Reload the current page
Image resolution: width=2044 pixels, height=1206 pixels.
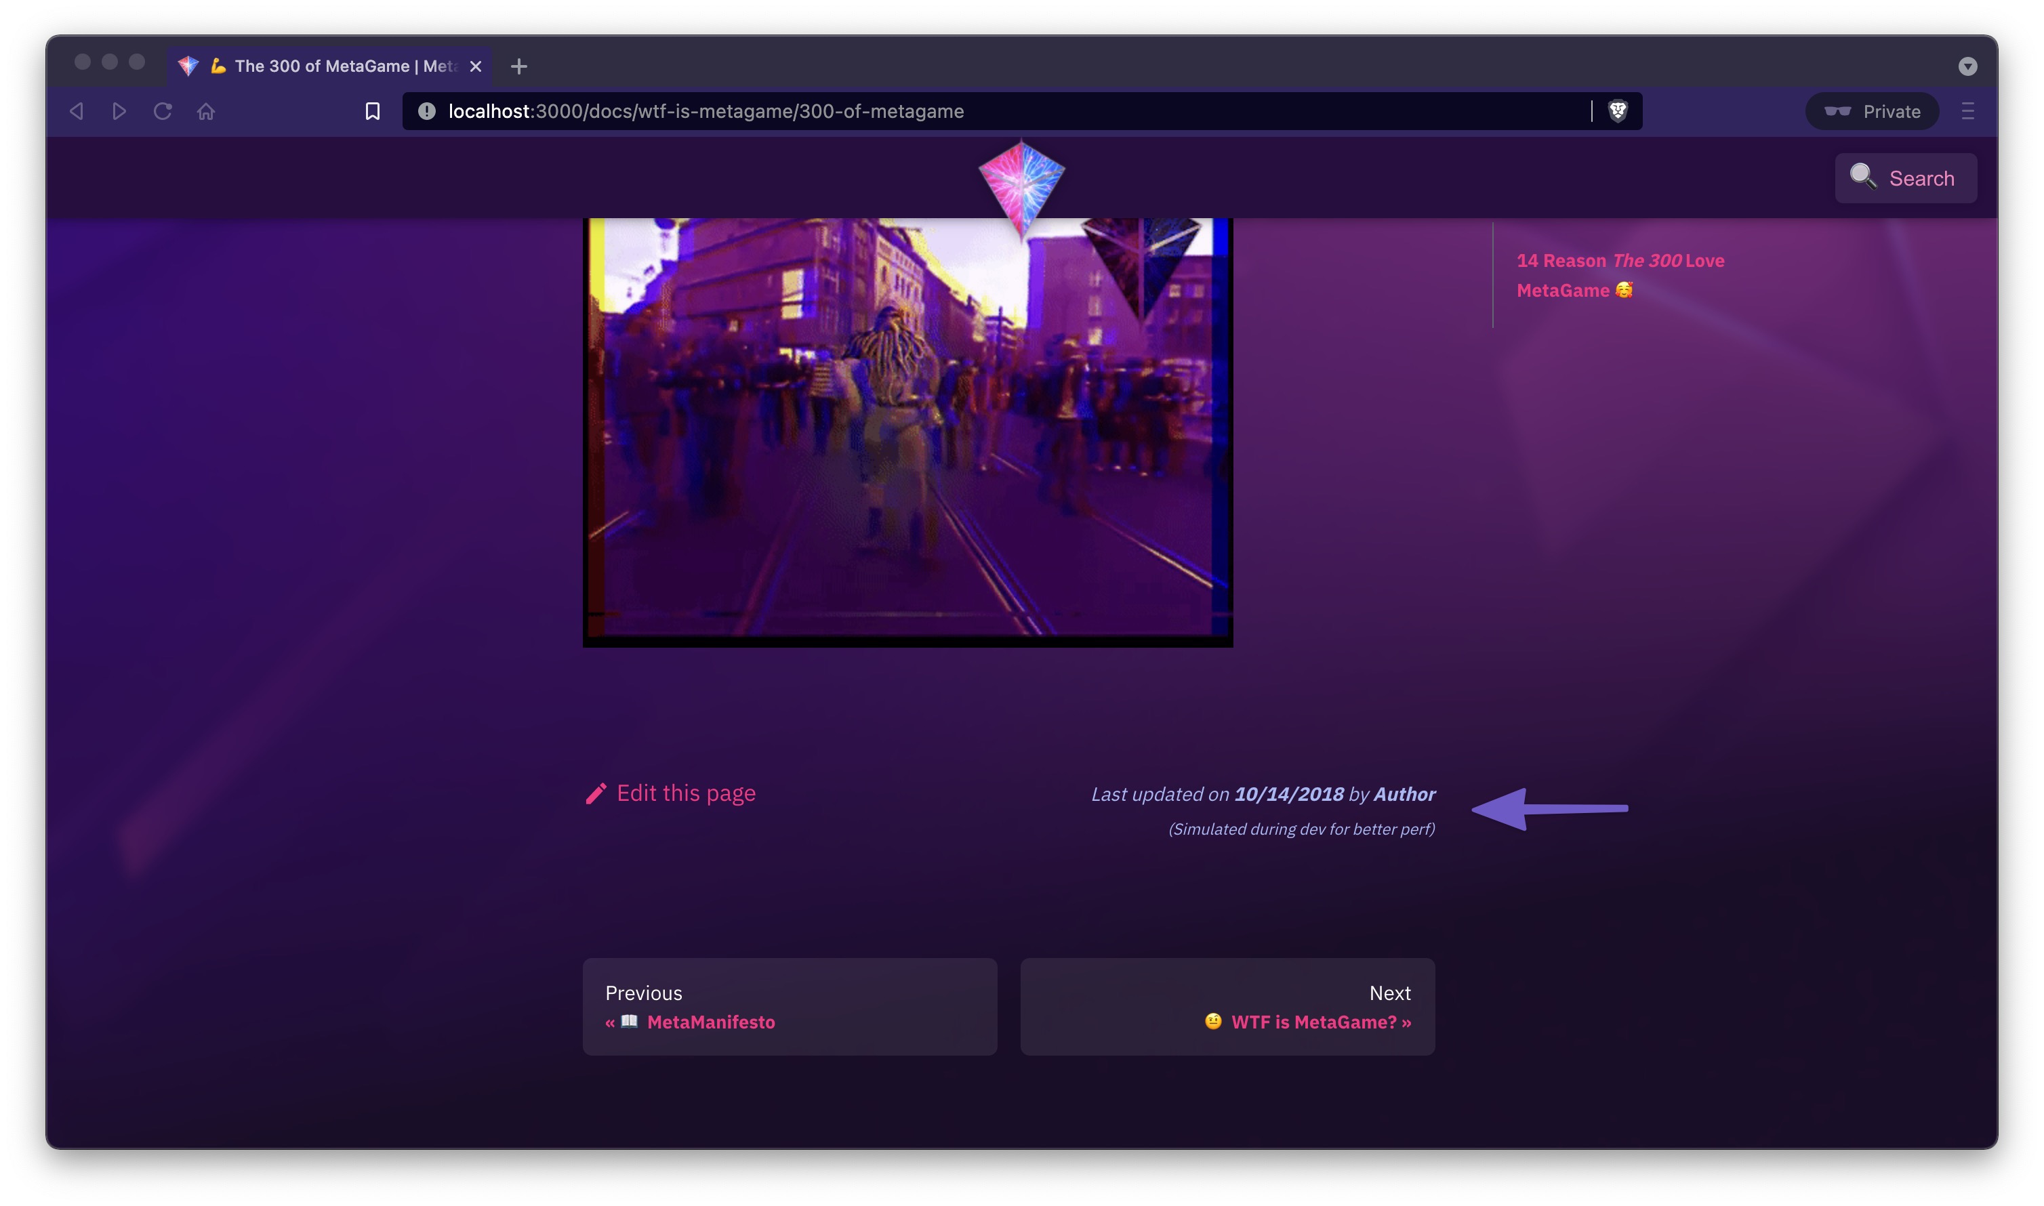(x=163, y=111)
